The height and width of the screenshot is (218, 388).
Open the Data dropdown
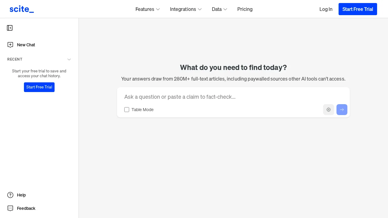coord(219,9)
